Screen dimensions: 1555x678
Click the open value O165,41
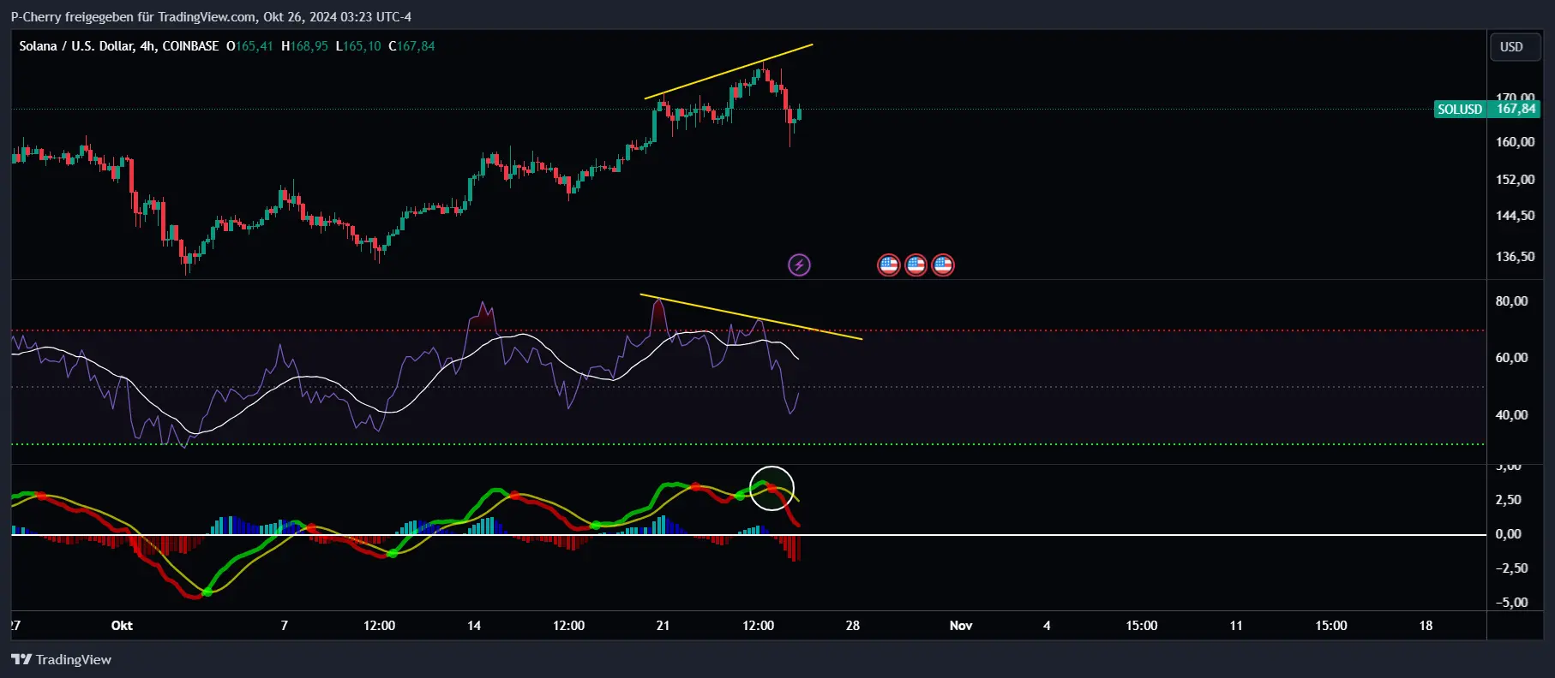pyautogui.click(x=249, y=46)
